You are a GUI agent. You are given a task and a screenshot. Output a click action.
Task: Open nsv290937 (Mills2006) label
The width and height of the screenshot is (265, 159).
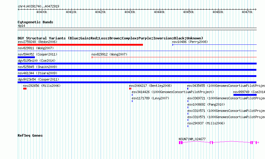tap(206, 123)
